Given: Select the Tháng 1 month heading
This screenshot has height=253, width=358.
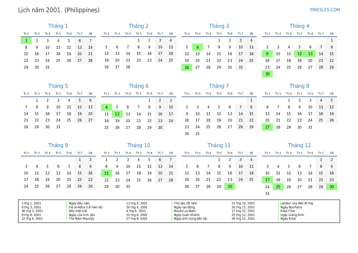Looking at the screenshot, I should tap(58, 26).
